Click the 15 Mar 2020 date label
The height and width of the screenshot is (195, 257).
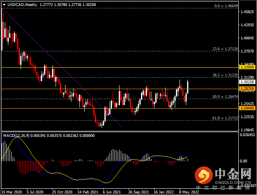[x=11, y=191]
